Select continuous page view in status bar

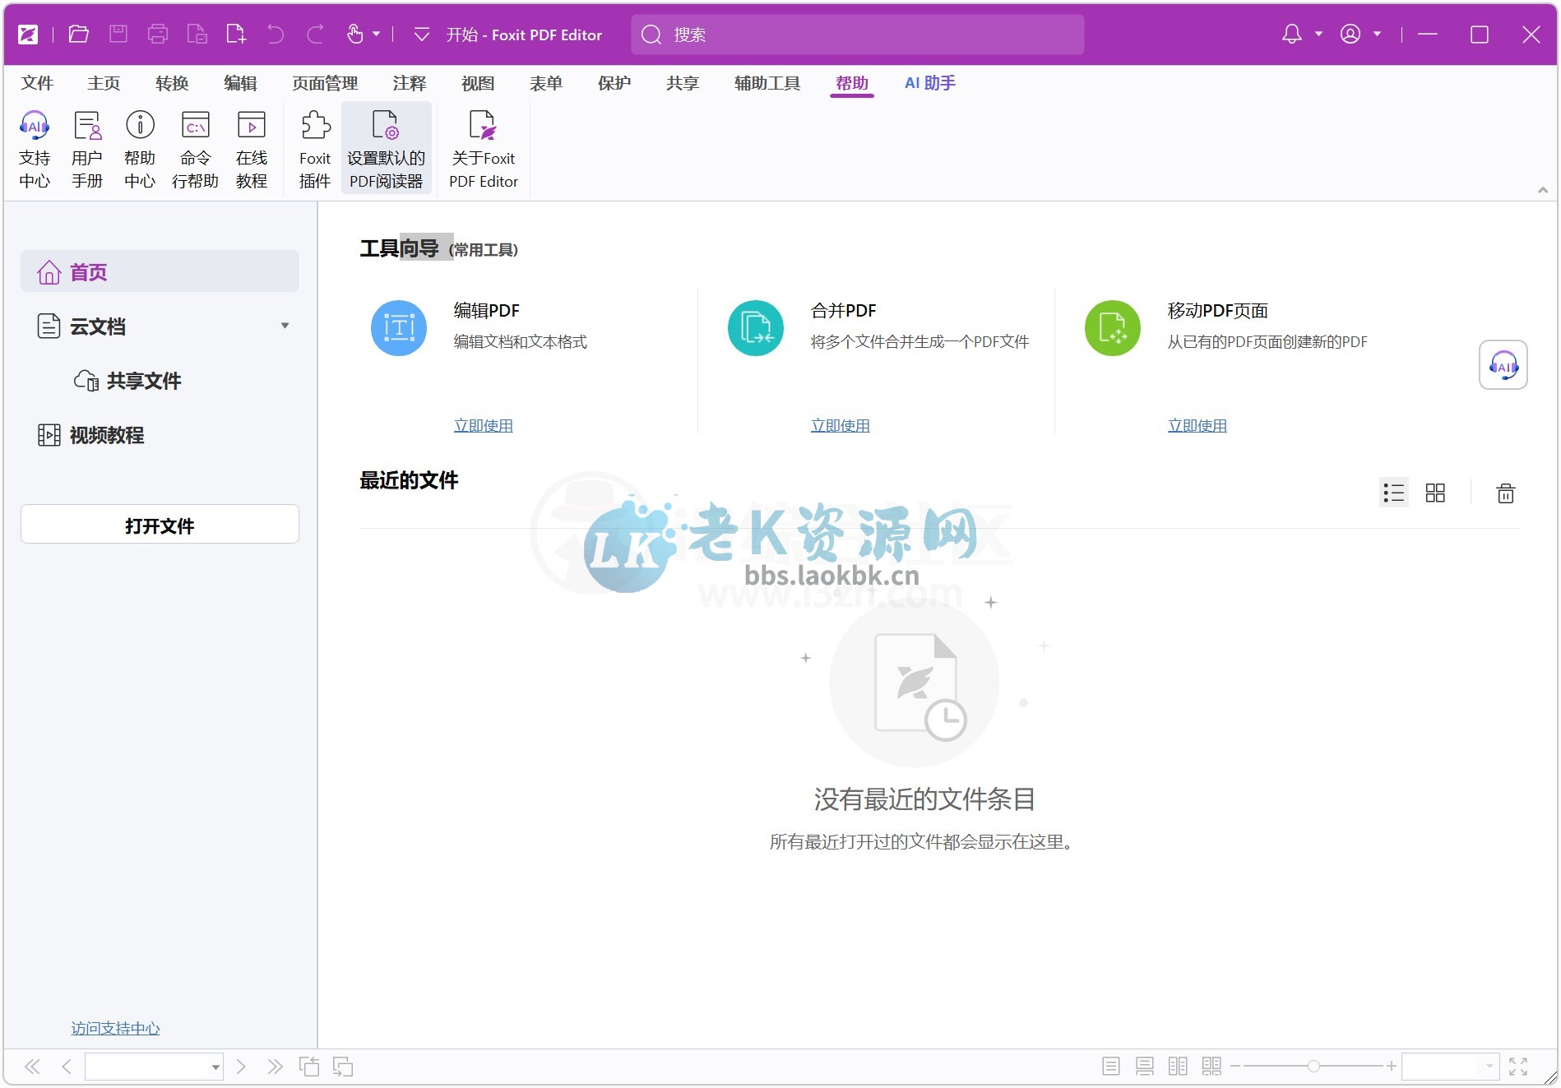coord(1145,1067)
